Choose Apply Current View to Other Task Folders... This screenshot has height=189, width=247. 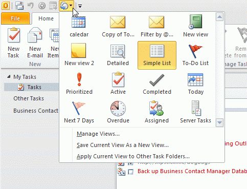coord(133,156)
